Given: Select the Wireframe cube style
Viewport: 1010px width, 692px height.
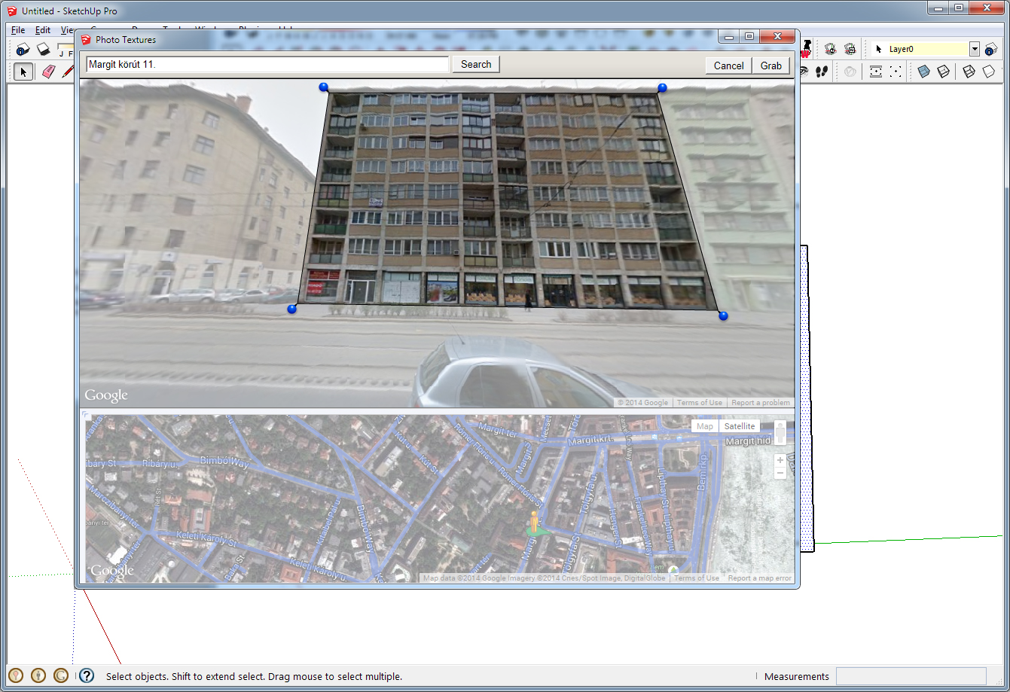Looking at the screenshot, I should coord(969,72).
